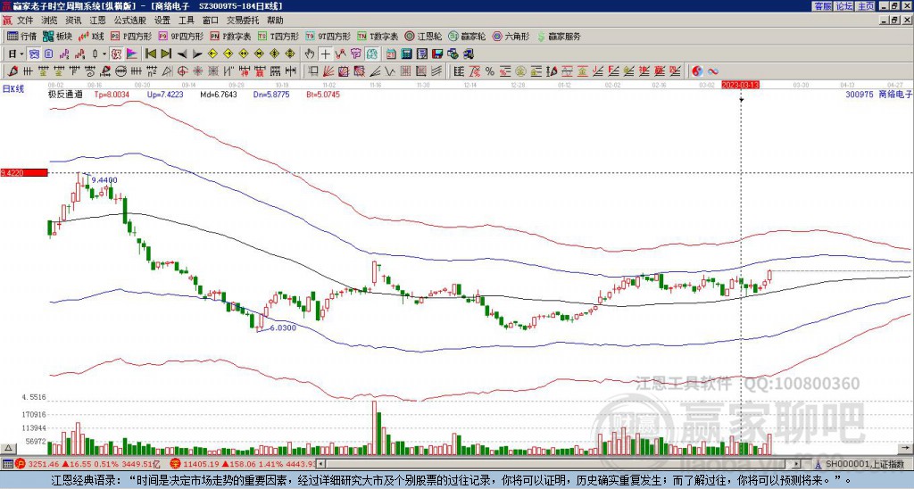The height and width of the screenshot is (489, 914).
Task: Open the 窗口 menu
Action: pos(211,21)
